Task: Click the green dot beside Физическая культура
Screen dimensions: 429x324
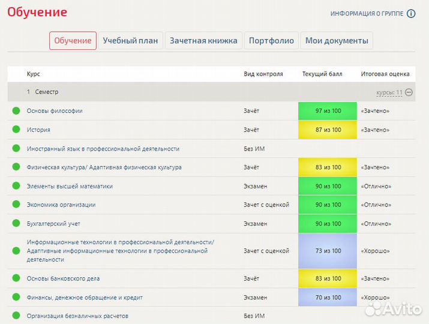Action: (x=16, y=167)
